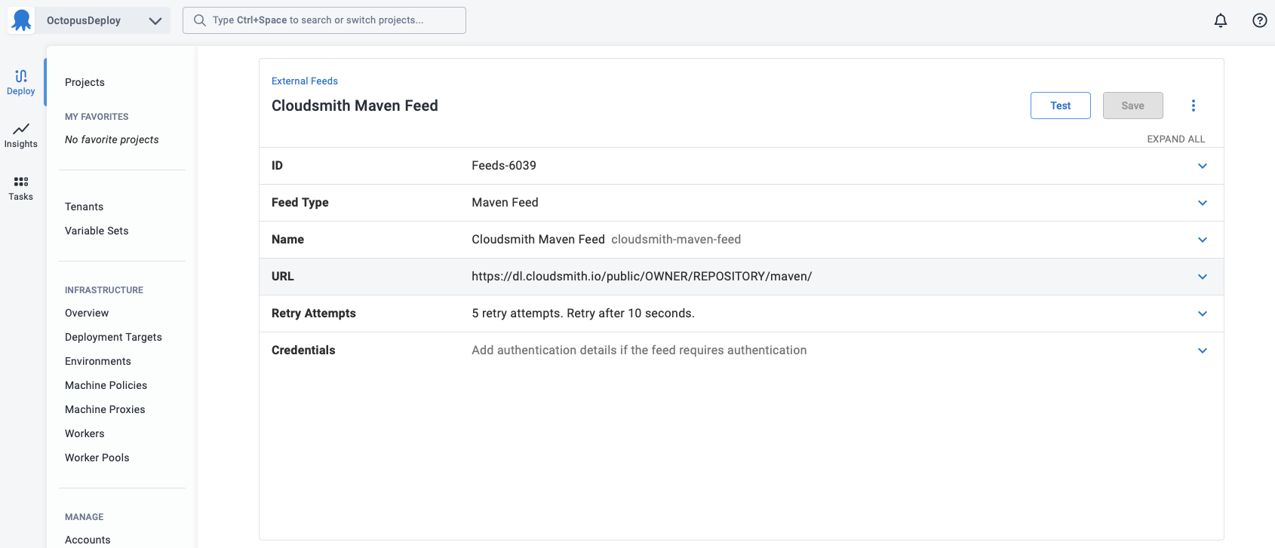This screenshot has height=548, width=1275.
Task: Expand the Name row chevron
Action: point(1203,240)
